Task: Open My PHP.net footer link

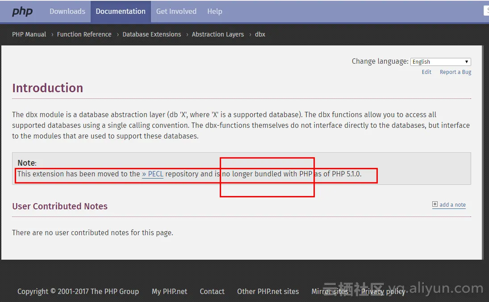Action: [169, 291]
